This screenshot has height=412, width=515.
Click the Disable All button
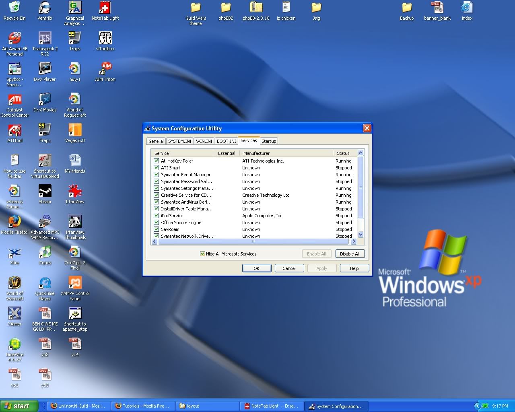[x=350, y=254]
